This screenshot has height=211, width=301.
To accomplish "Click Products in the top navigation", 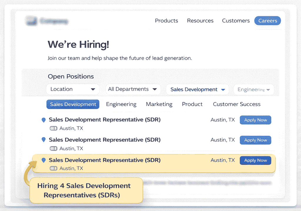I will 166,21.
